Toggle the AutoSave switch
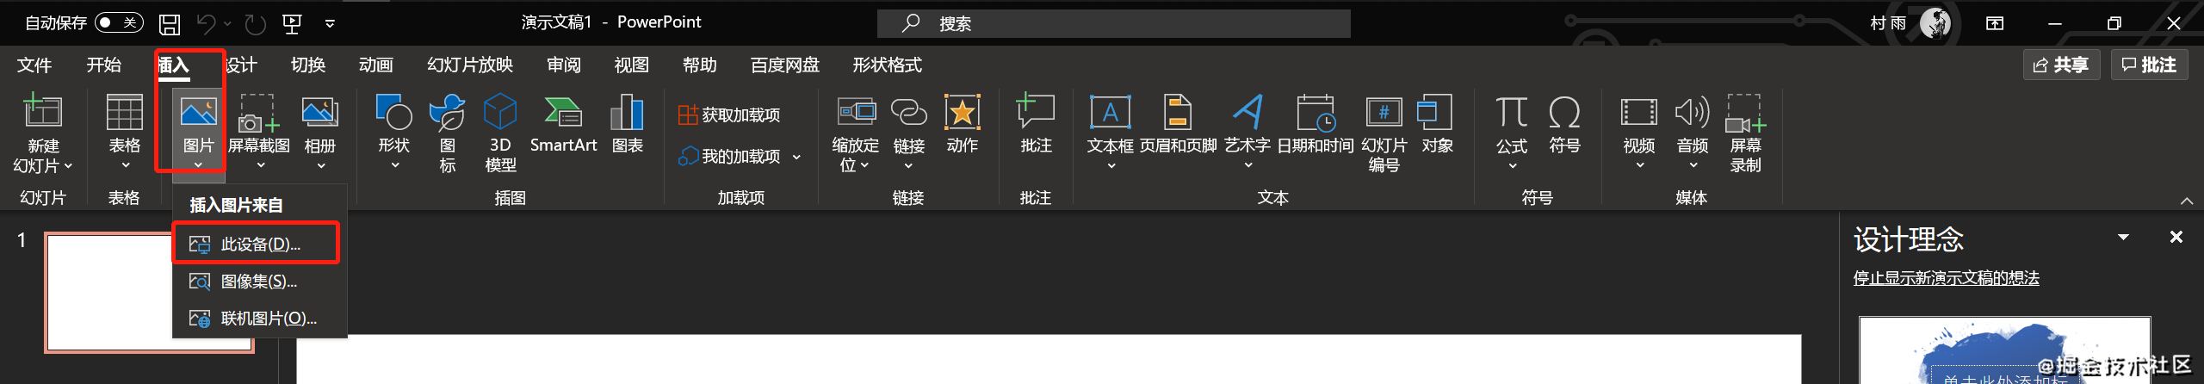Viewport: 2204px width, 384px height. coord(118,22)
